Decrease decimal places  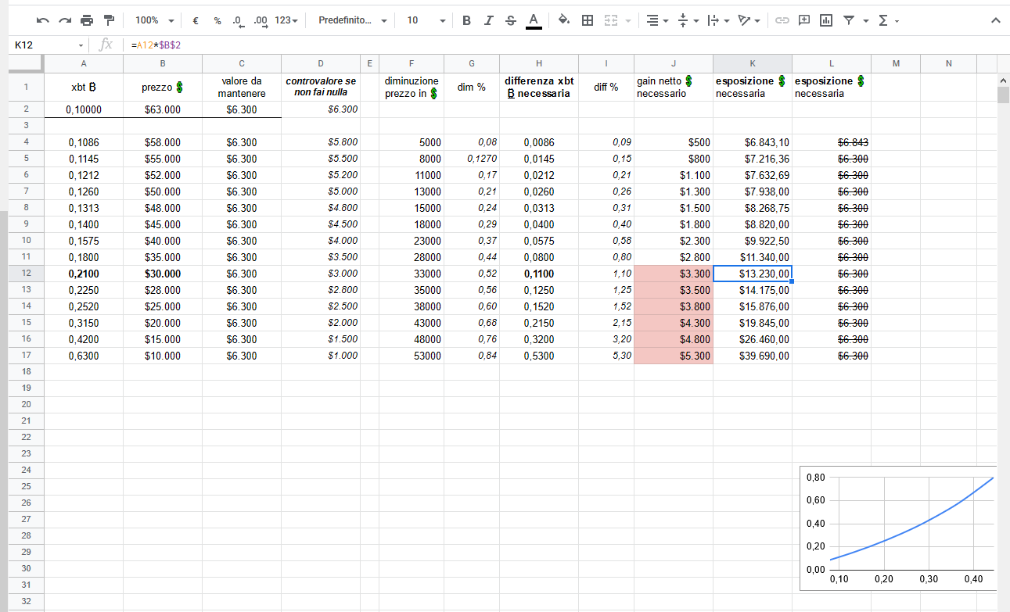239,20
